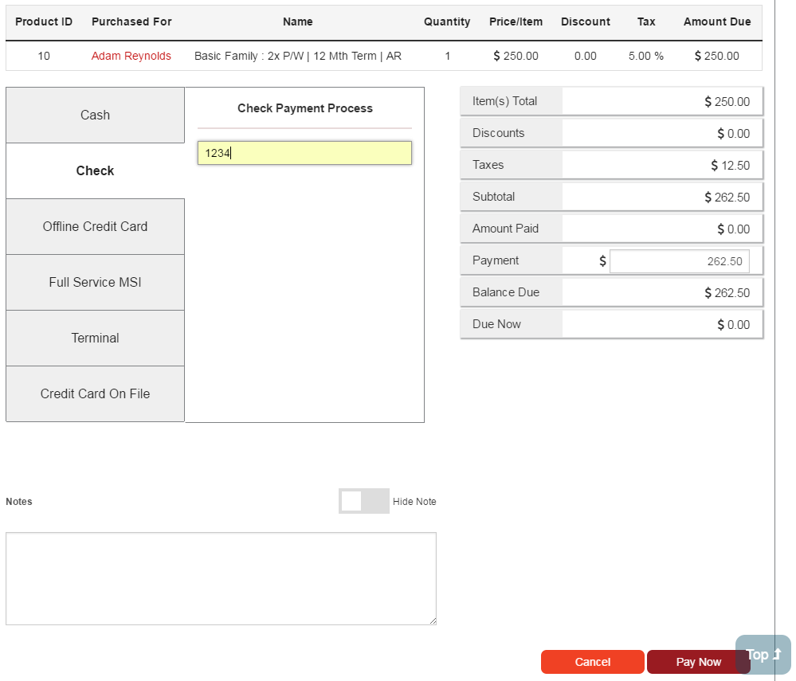Choose the Full Service MSI payment method
Image resolution: width=796 pixels, height=681 pixels.
pos(95,283)
